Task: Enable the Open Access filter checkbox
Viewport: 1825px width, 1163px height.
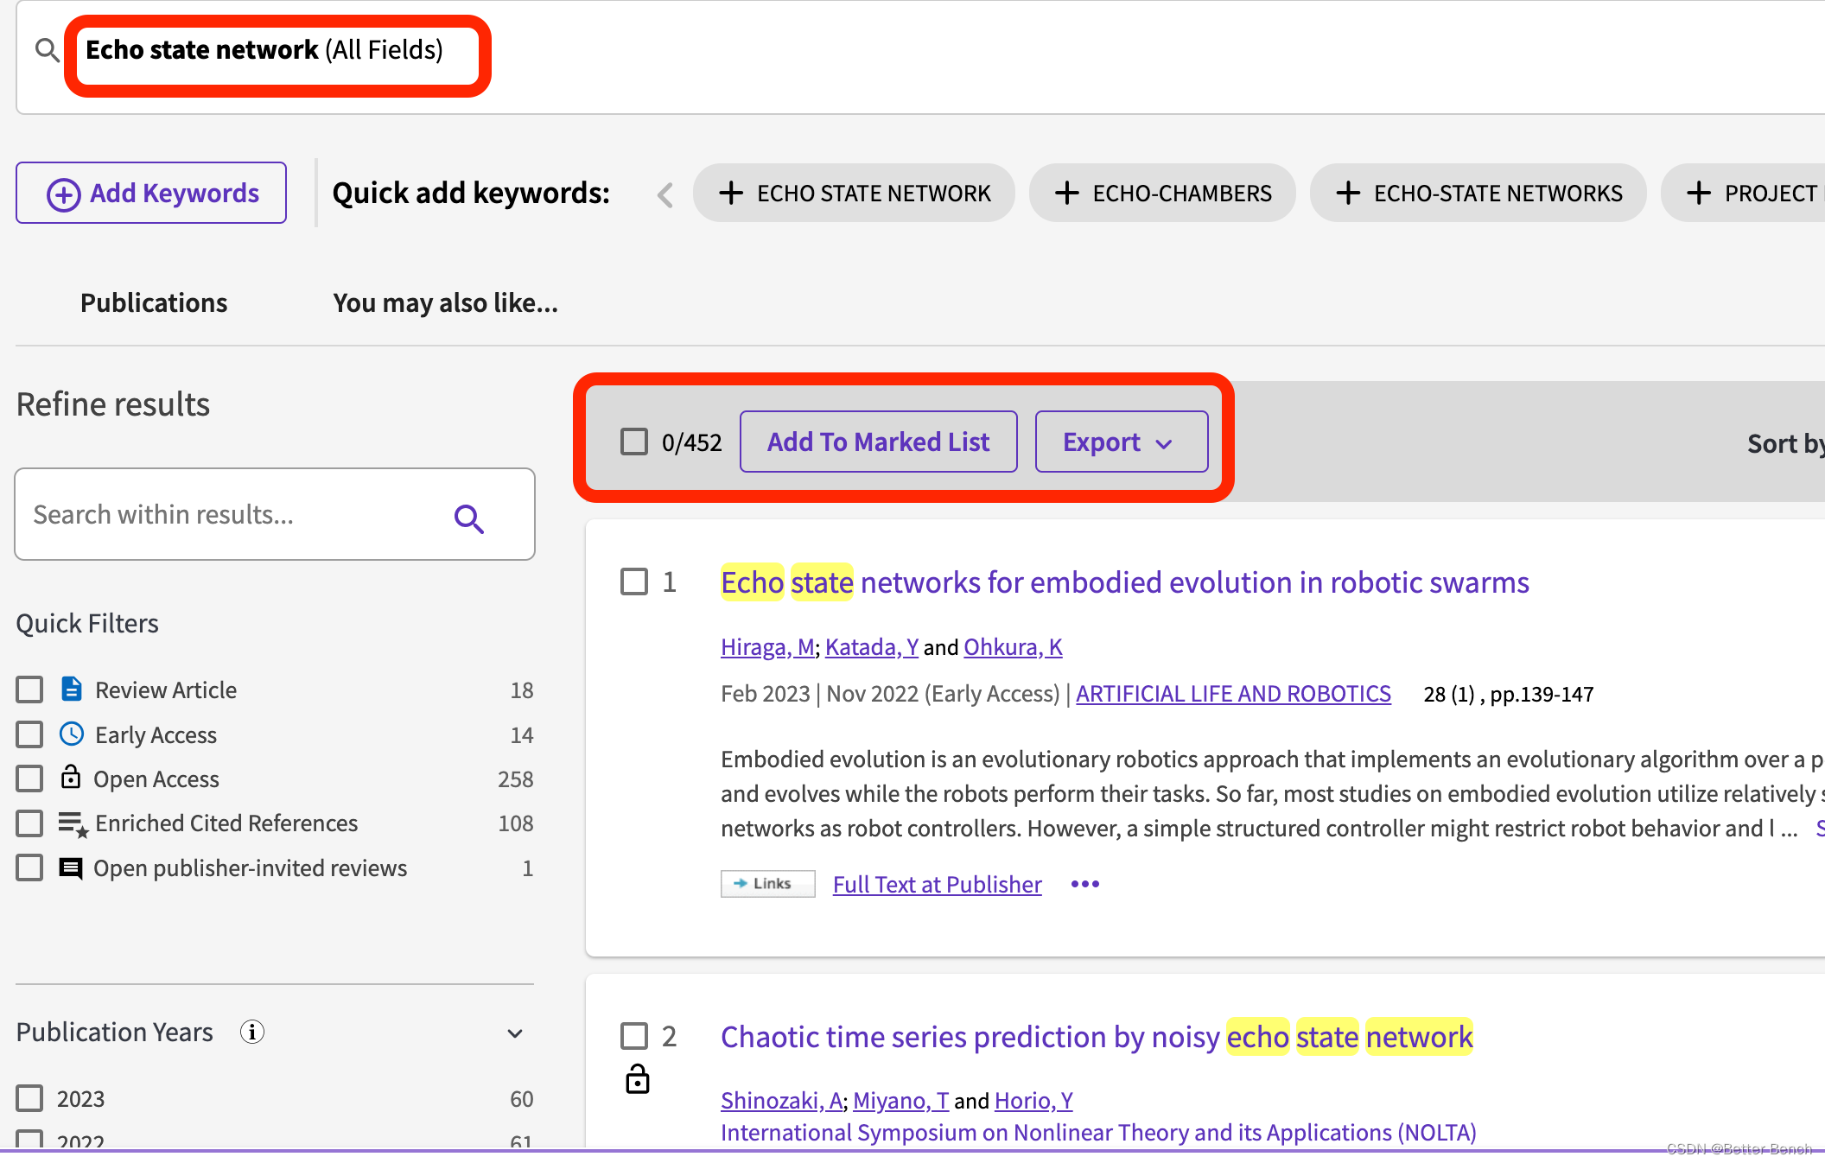Action: point(29,779)
